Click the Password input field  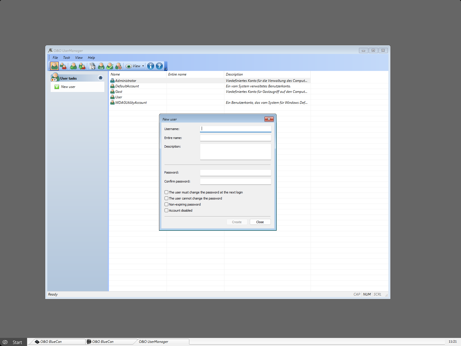tap(236, 173)
